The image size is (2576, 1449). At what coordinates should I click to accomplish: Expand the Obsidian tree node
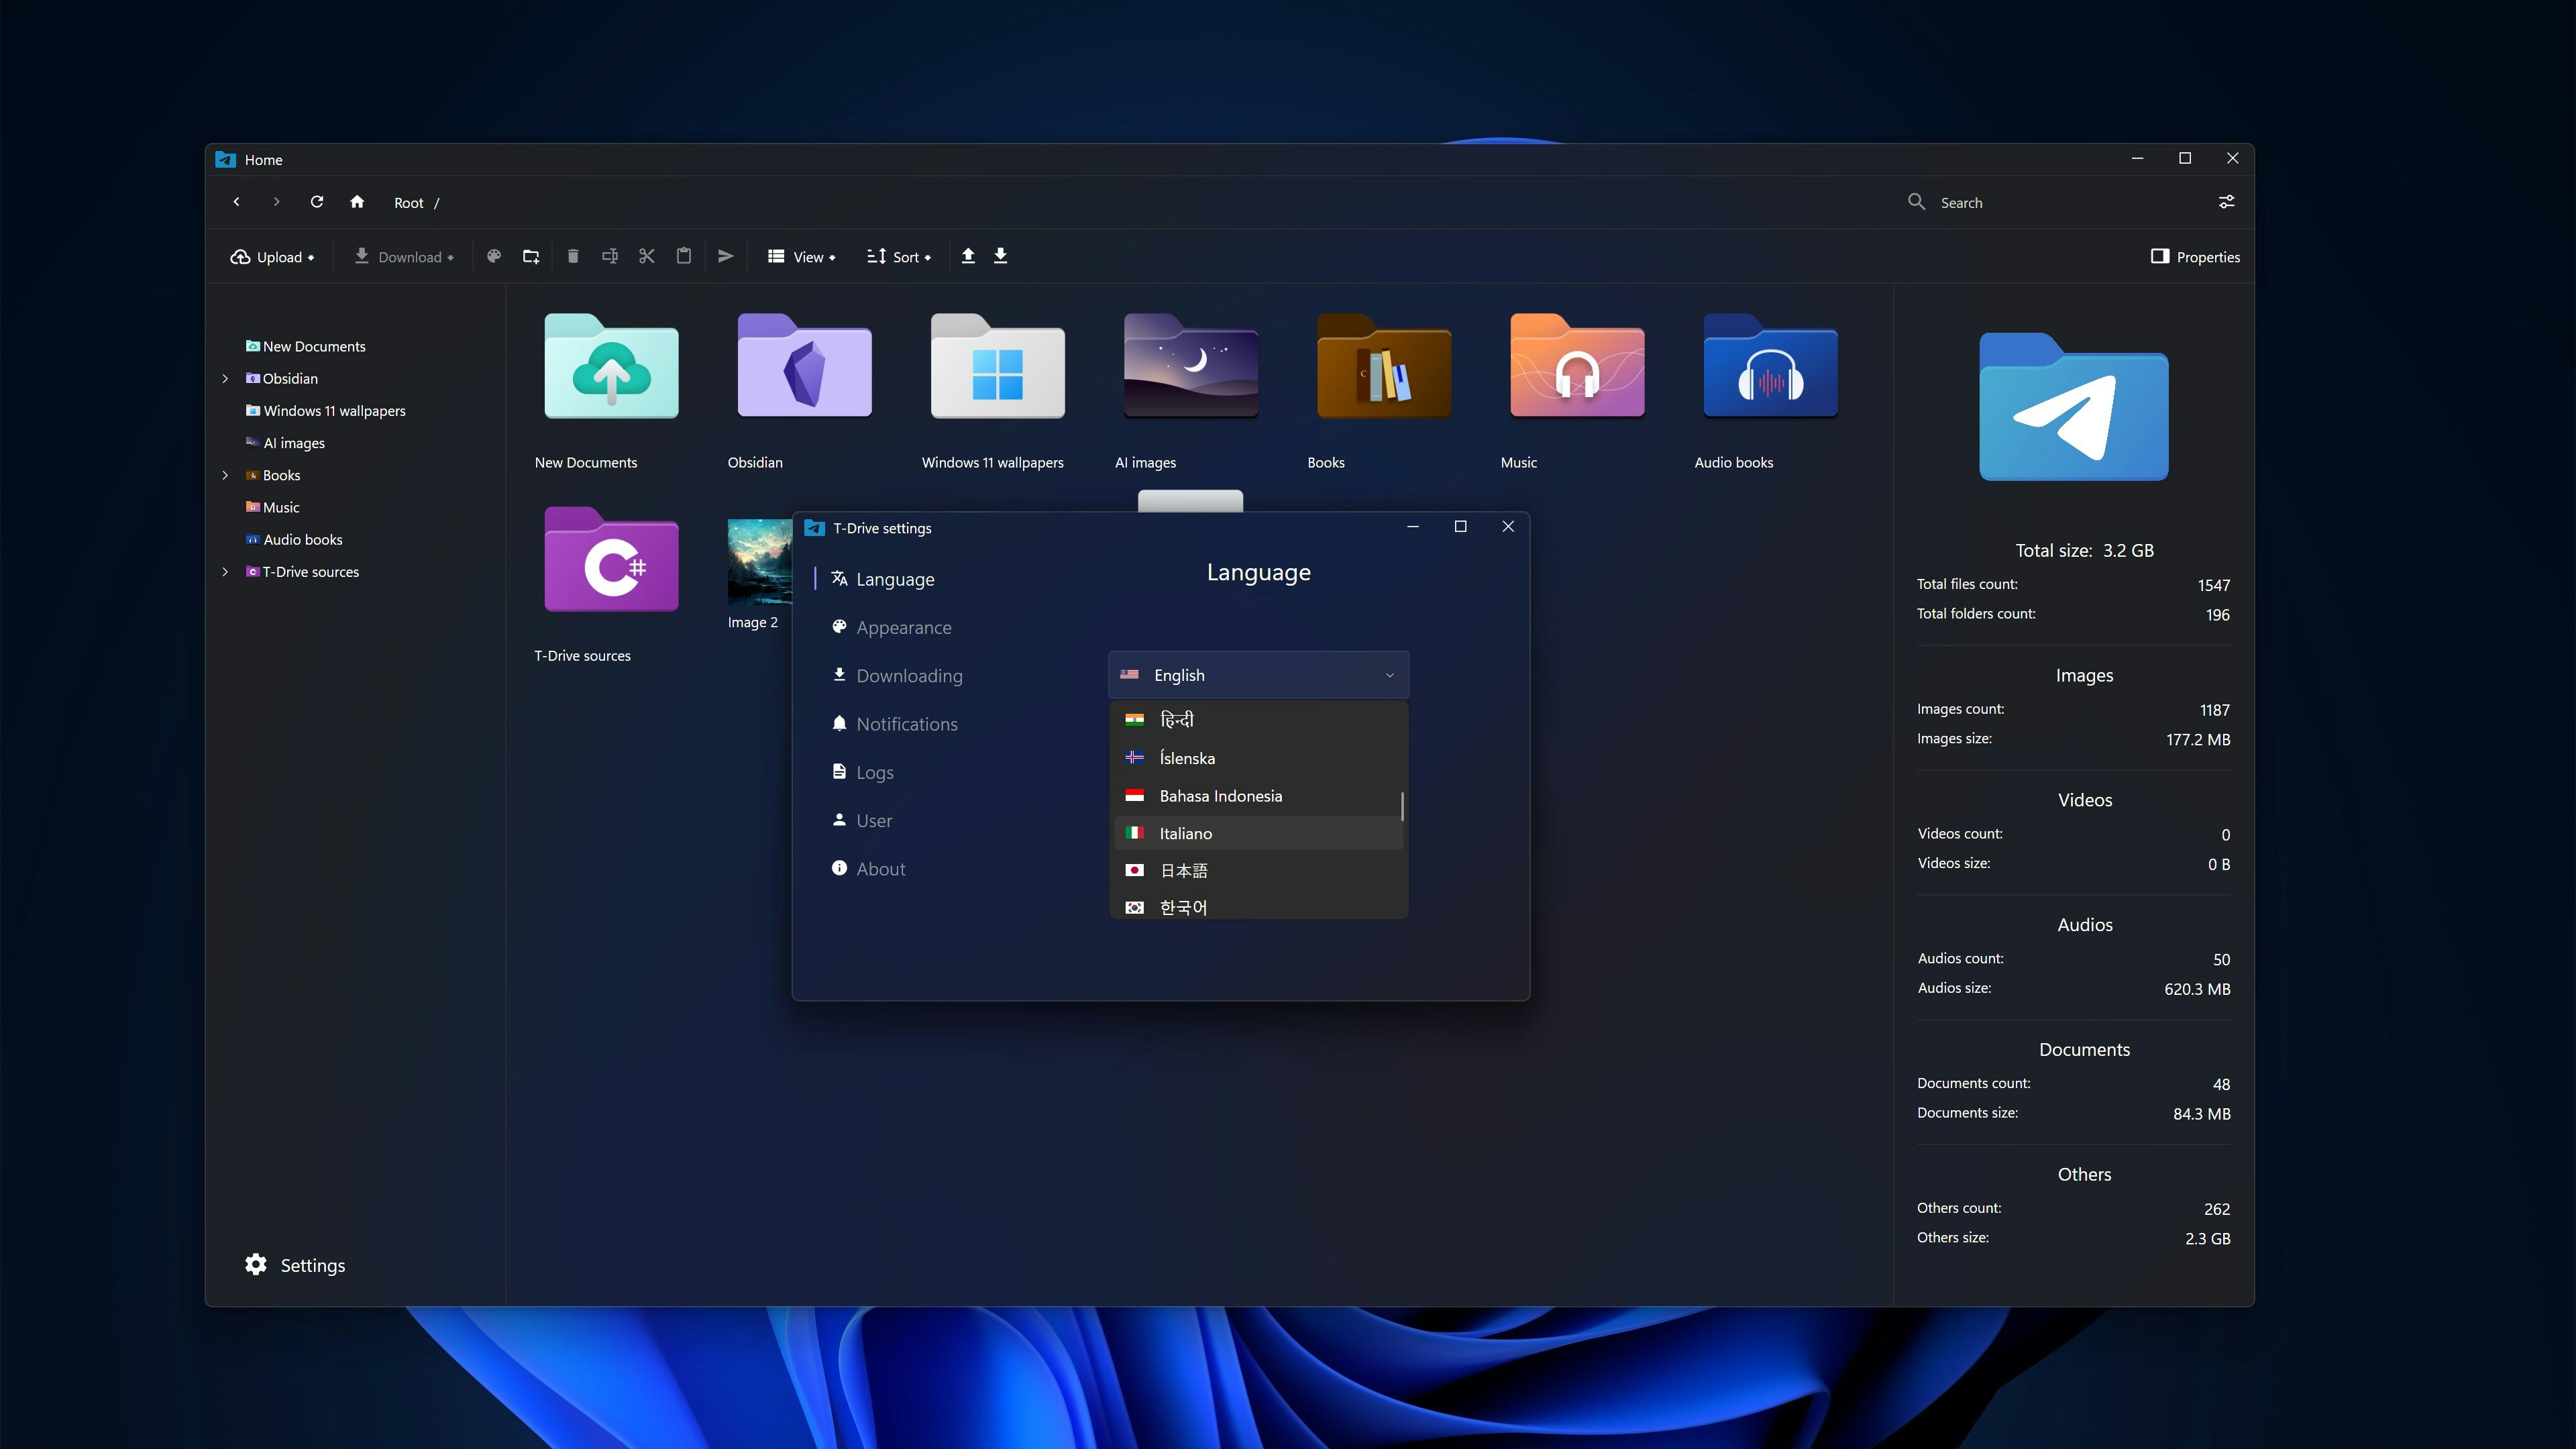225,379
